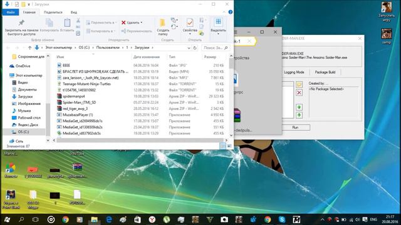Expand the Свойства dropdown arrow
The height and width of the screenshot is (225, 401).
pyautogui.click(x=190, y=34)
